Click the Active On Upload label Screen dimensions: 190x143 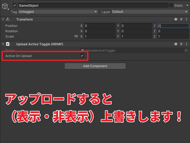[x=18, y=56]
